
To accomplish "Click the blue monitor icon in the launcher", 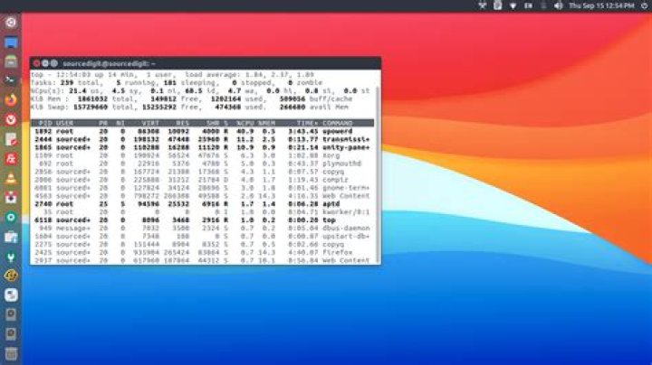I will click(x=11, y=42).
